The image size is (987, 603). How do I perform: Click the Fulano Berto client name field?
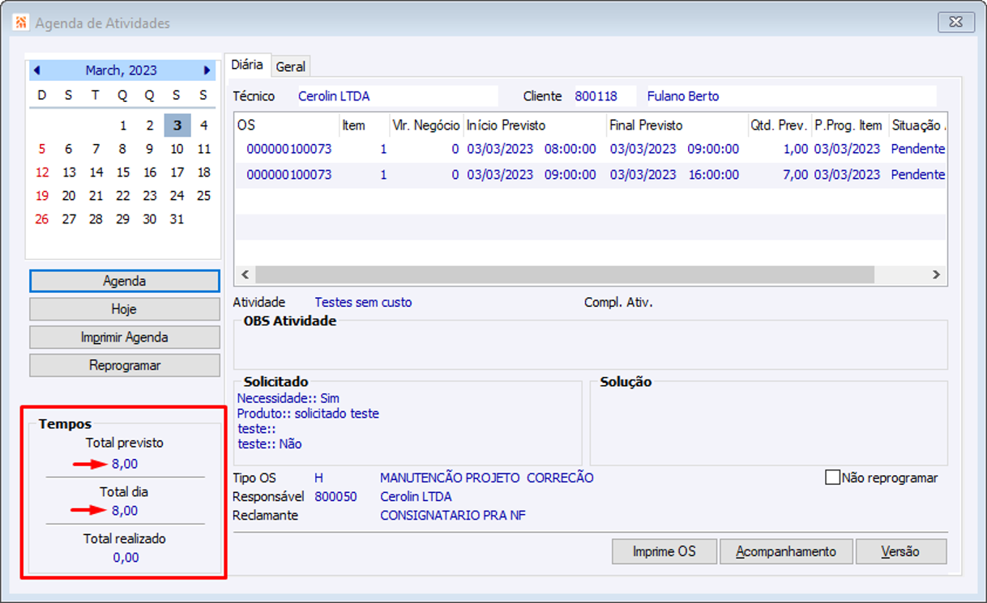coord(790,96)
